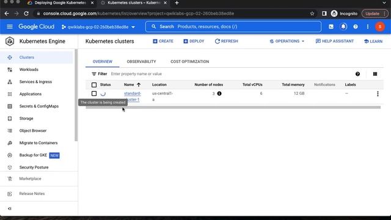Activate Cloud Shell terminal icon
Screen dimensions: 391x220
pos(331,27)
